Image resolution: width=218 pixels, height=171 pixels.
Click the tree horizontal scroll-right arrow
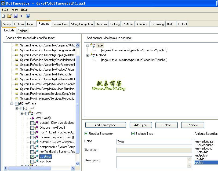tap(73, 168)
